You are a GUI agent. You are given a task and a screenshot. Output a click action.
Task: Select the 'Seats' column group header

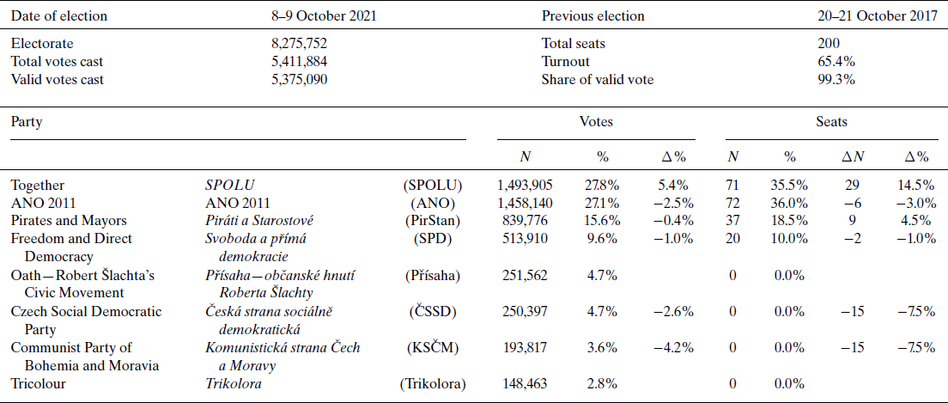point(830,122)
